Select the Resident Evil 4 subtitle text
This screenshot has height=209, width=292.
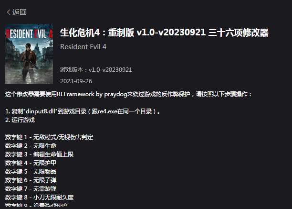pos(83,47)
